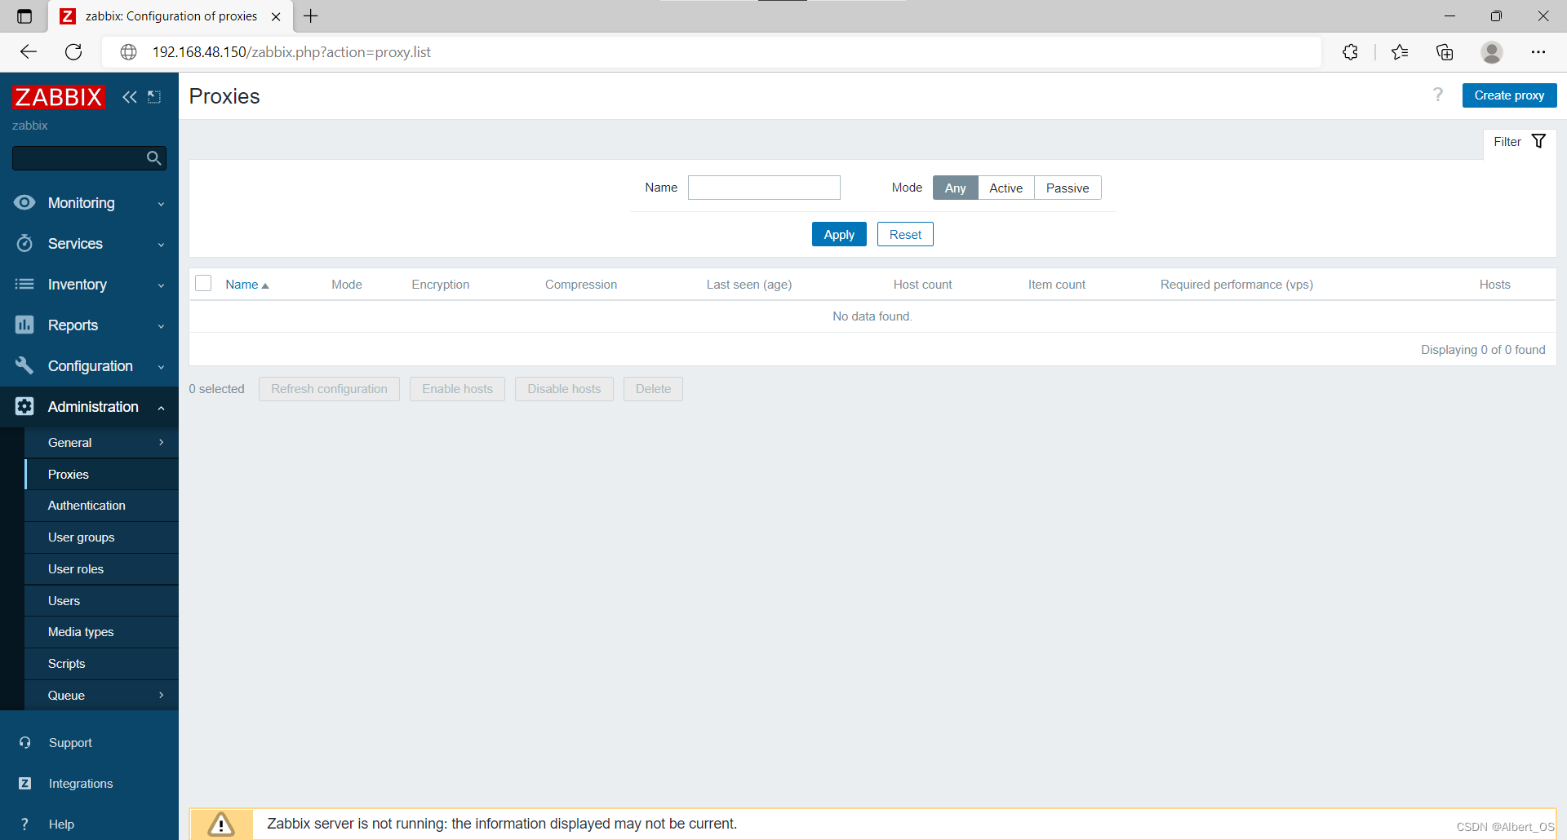Click the warning triangle icon in the banner

220,825
